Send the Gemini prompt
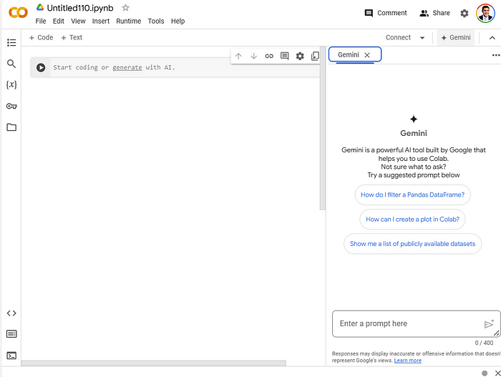The height and width of the screenshot is (377, 501). point(489,324)
